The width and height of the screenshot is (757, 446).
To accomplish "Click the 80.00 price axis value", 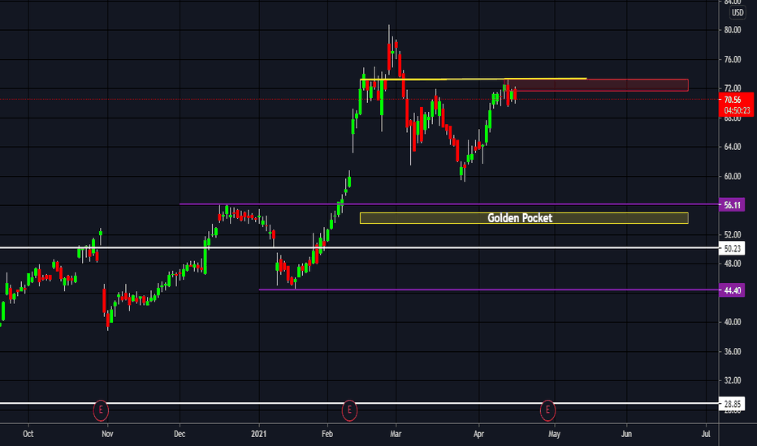I will 733,30.
